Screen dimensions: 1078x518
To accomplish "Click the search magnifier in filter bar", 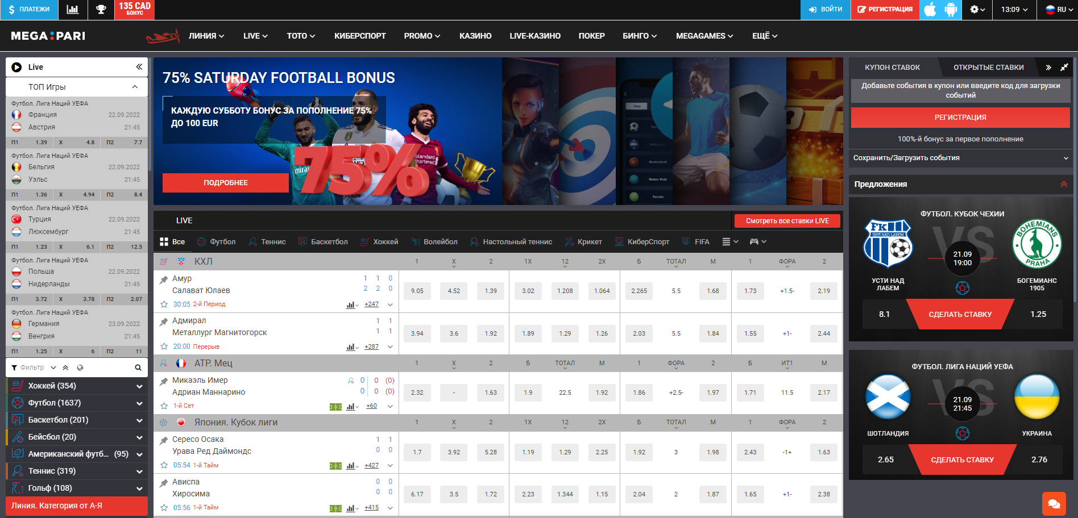I will 138,367.
